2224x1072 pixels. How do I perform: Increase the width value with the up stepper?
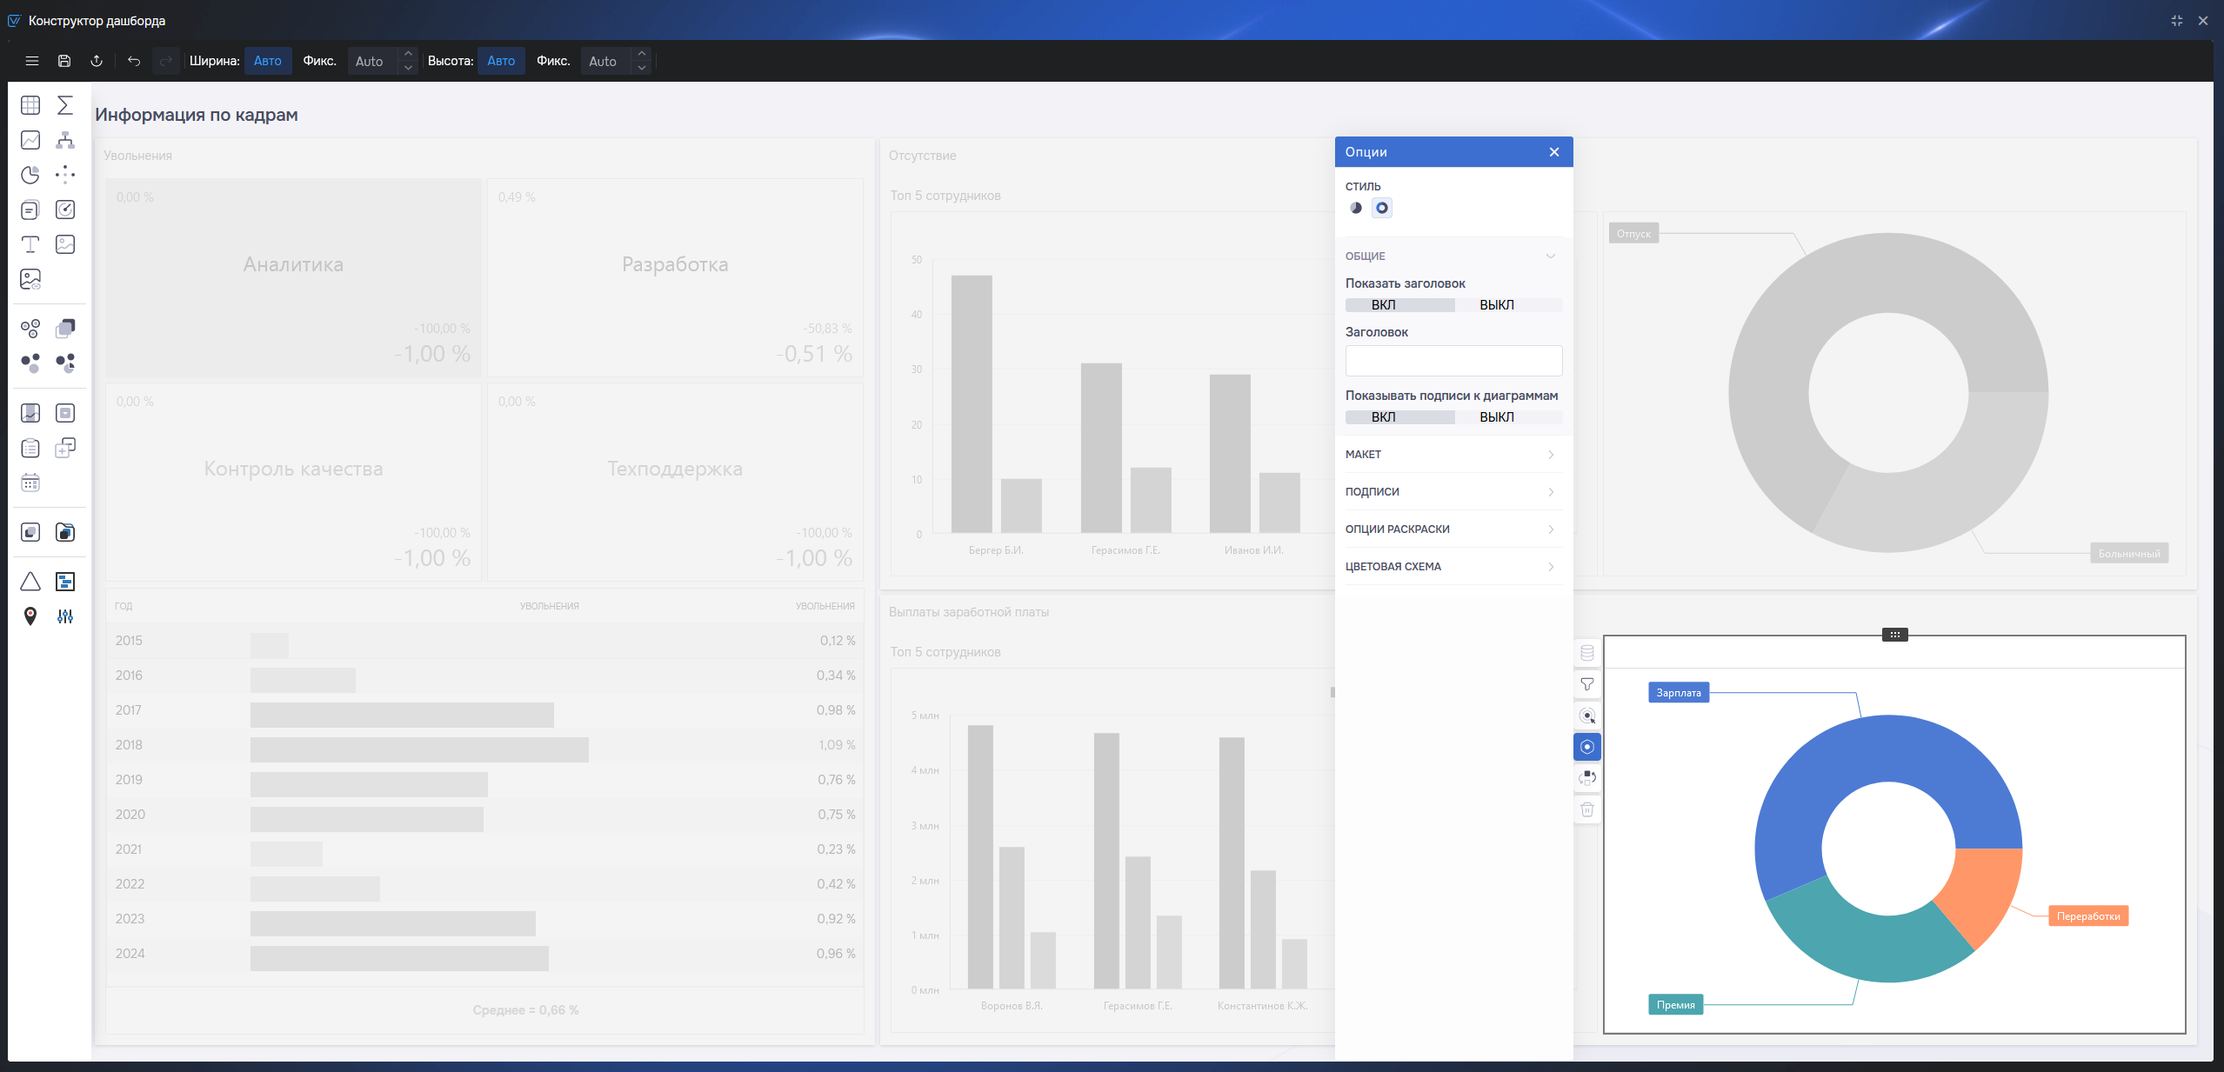pyautogui.click(x=408, y=54)
